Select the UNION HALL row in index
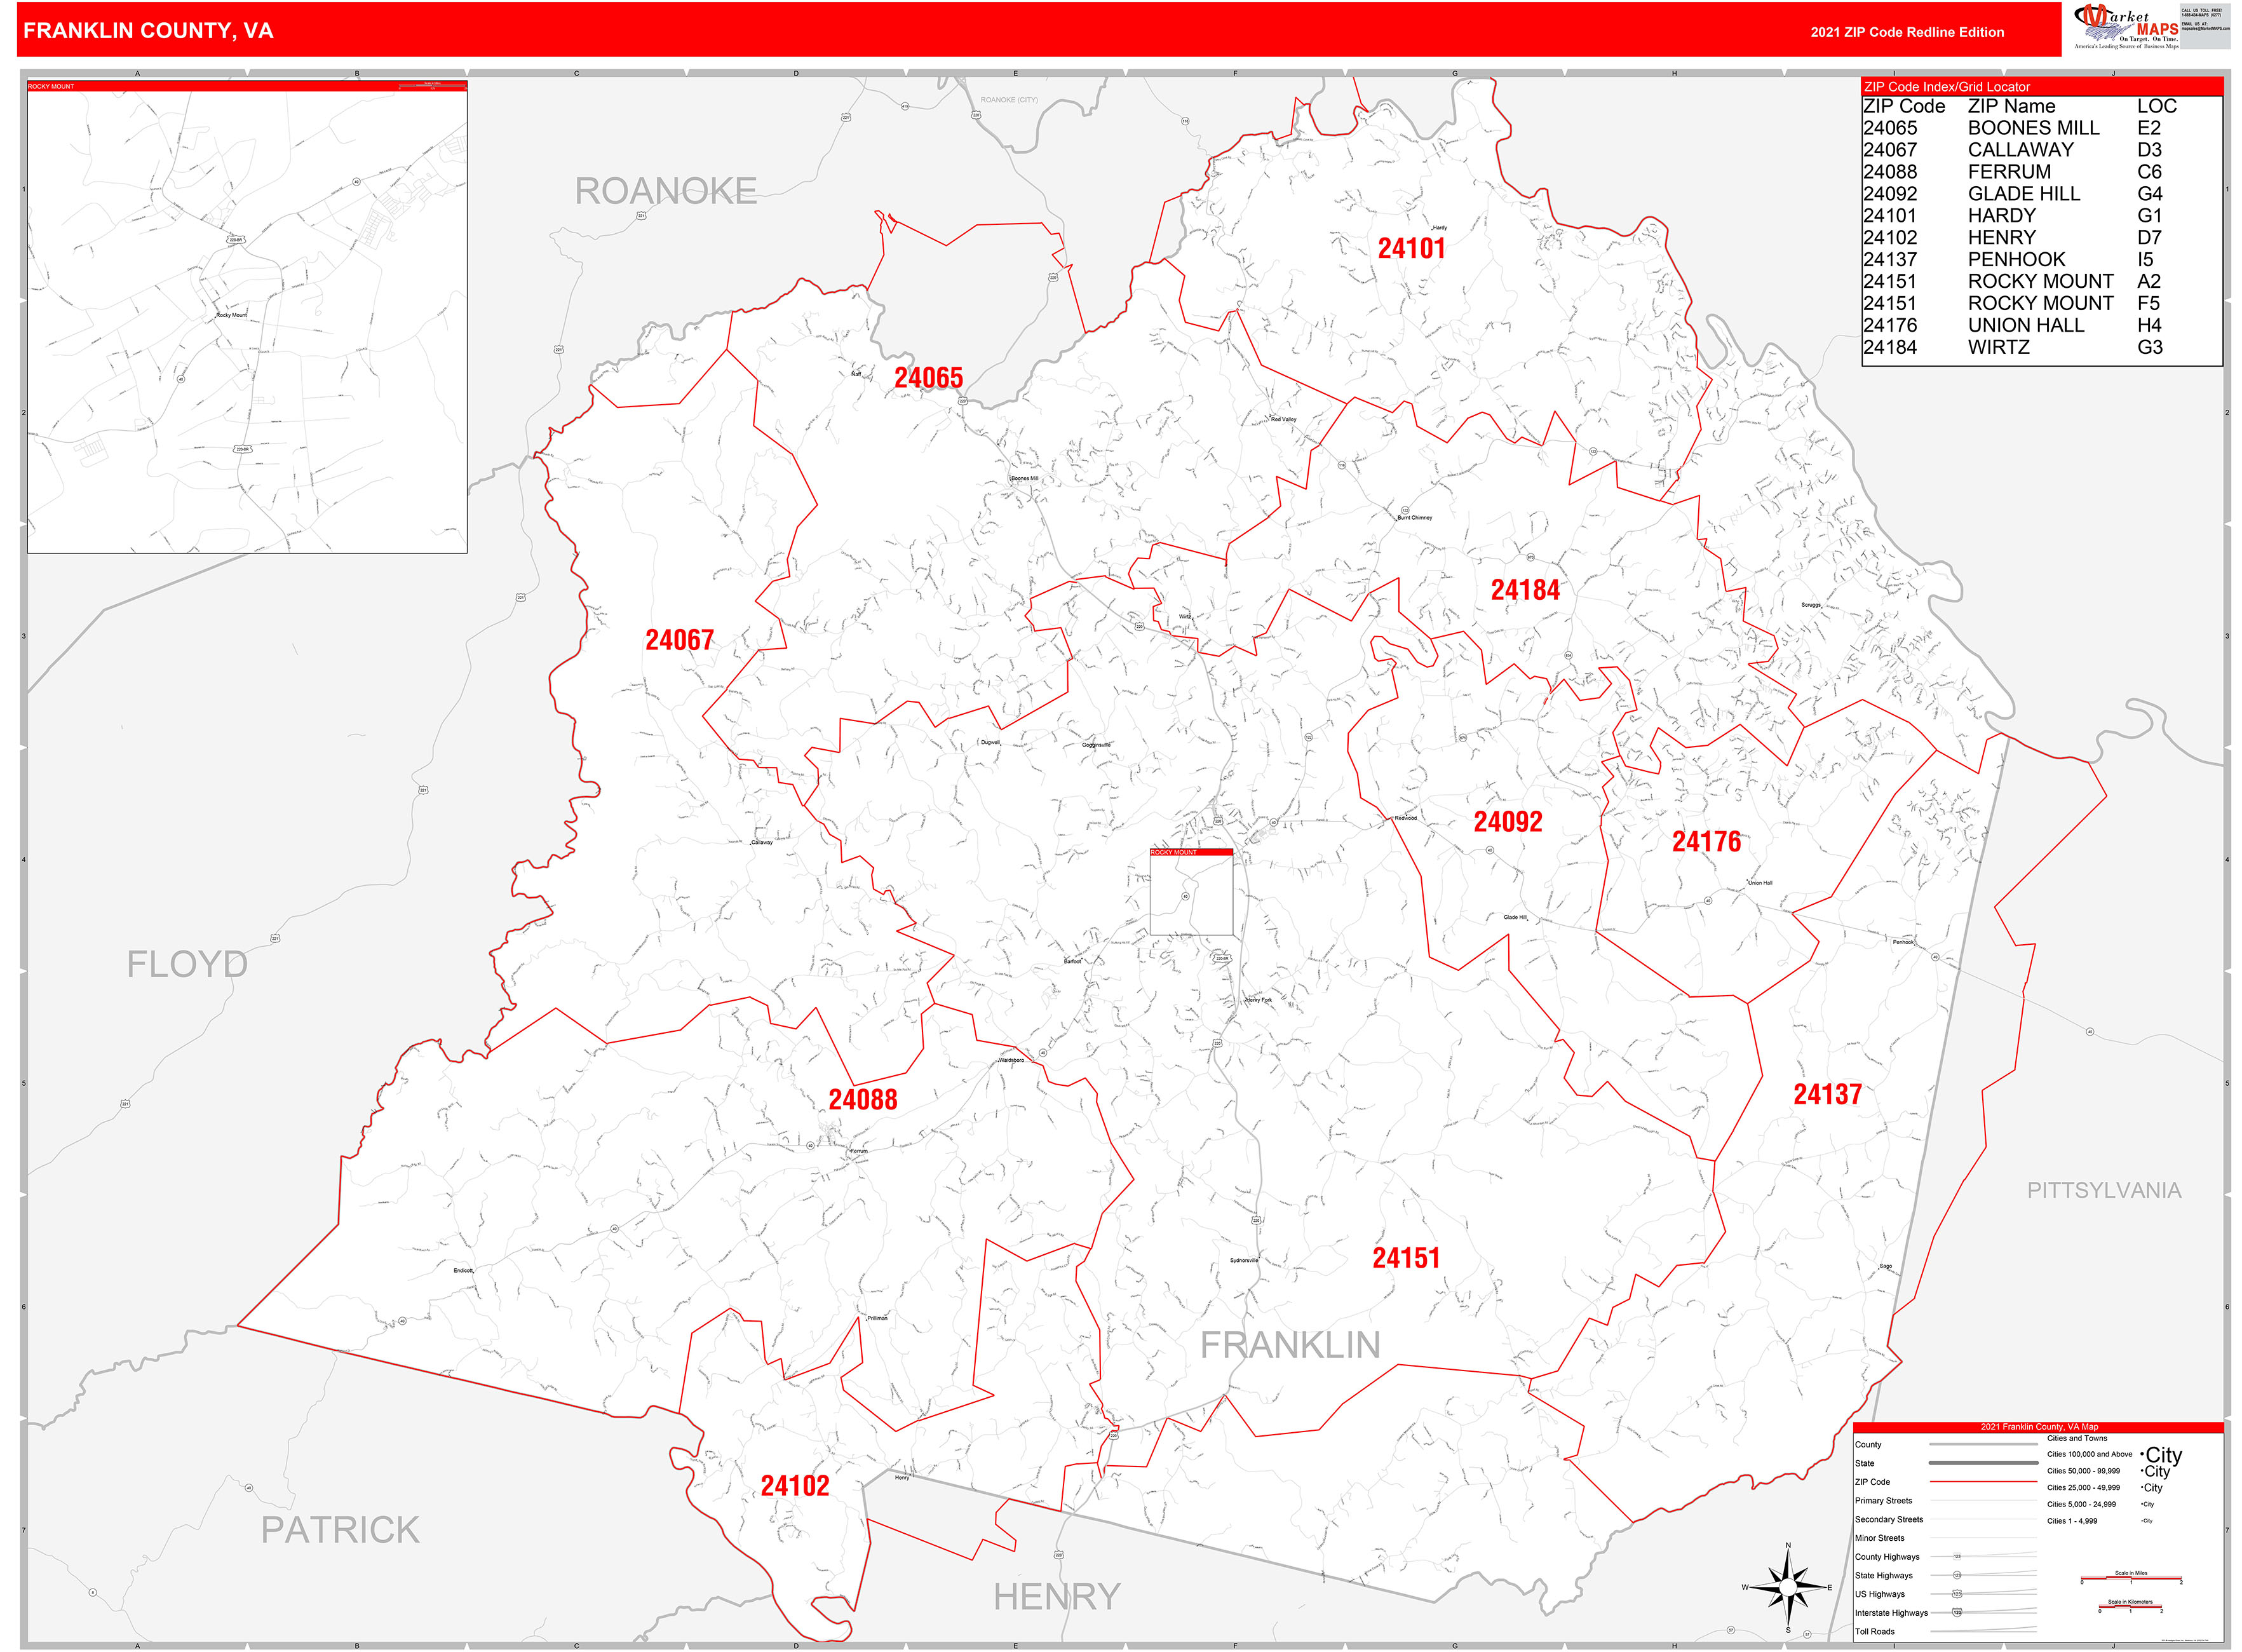This screenshot has height=1652, width=2242. (x=2012, y=326)
